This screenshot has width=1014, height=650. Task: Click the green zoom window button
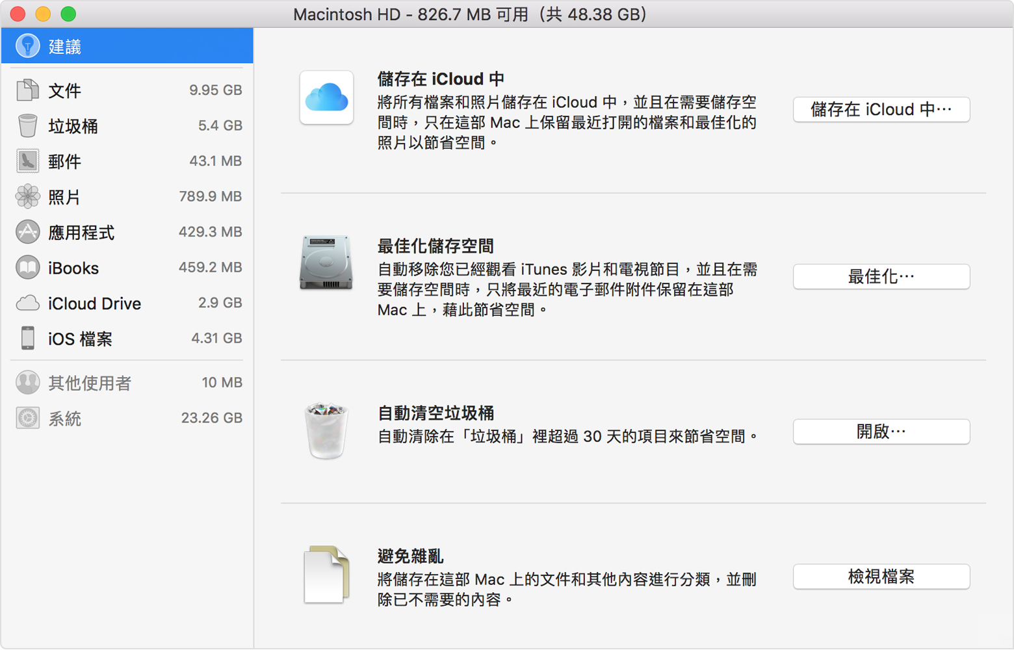(x=68, y=14)
